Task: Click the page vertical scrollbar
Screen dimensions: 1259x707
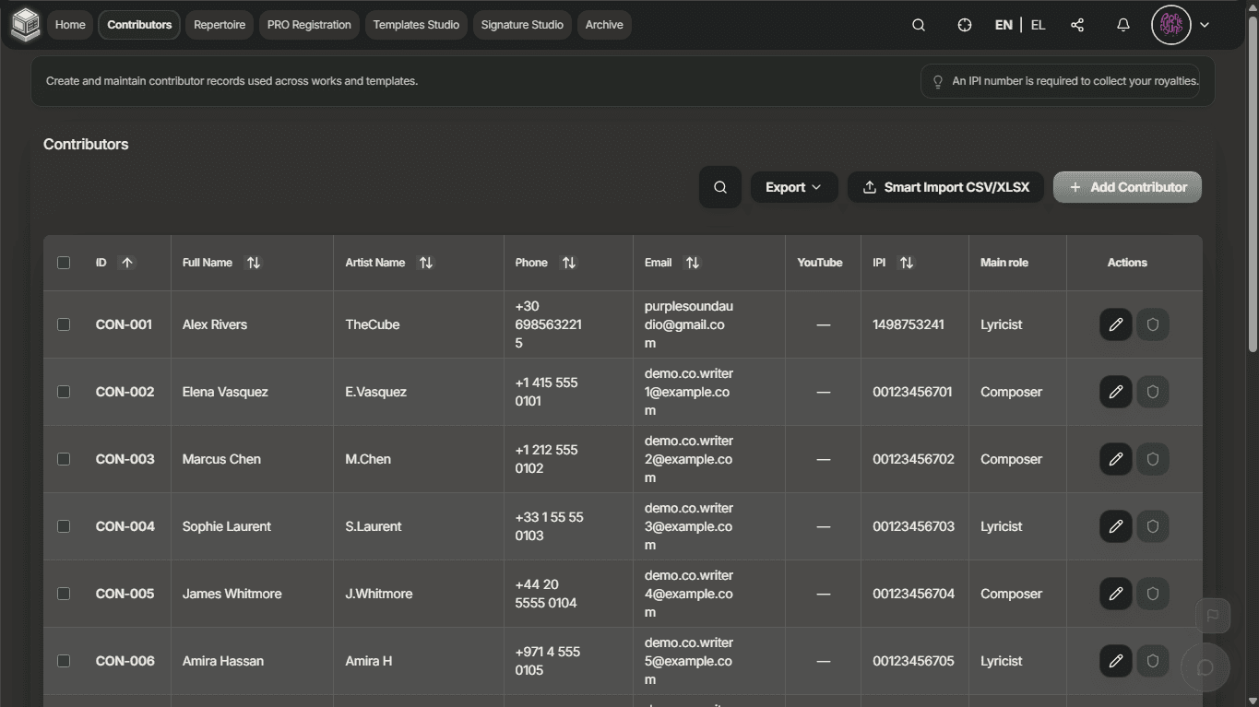Action: (x=1253, y=184)
